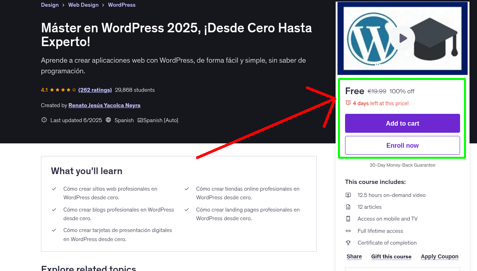
Task: Click the '29,868 students' text
Action: coord(135,90)
